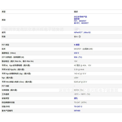Click the 描述 column header

coord(76,12)
